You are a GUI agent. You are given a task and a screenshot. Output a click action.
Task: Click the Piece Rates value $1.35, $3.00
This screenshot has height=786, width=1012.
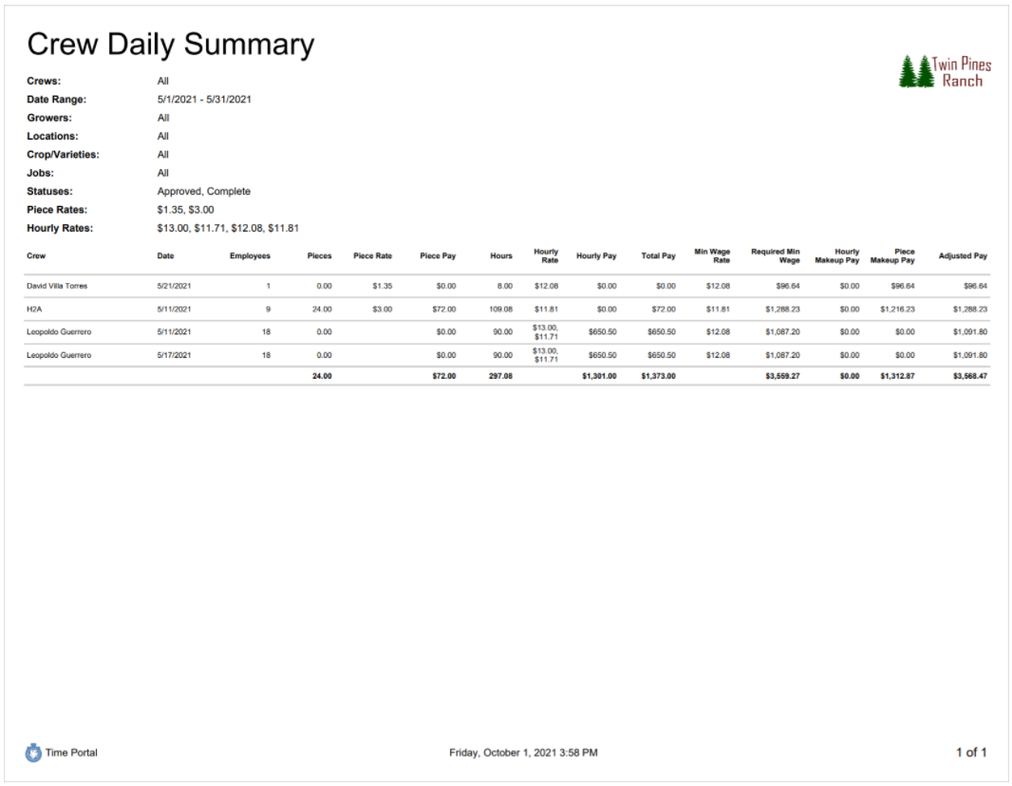pos(185,210)
